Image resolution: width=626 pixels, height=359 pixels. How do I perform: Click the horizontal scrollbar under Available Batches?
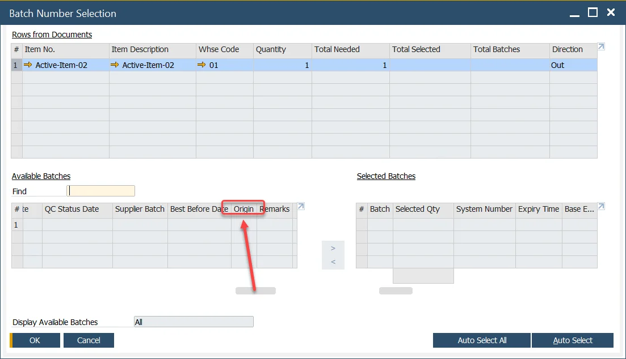(x=255, y=290)
